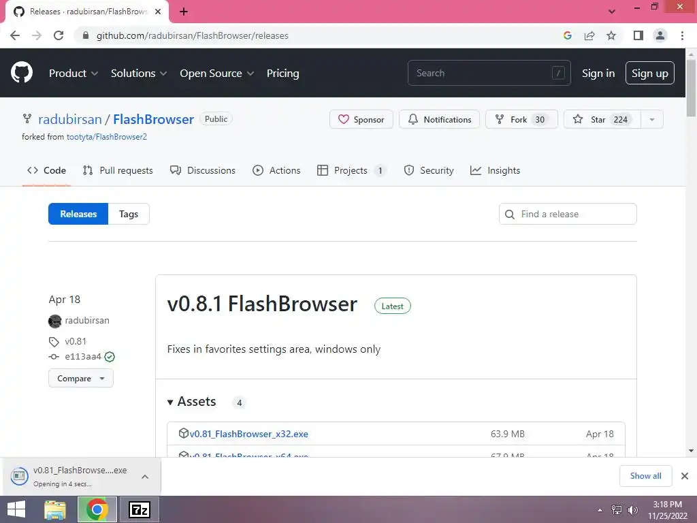697x523 pixels.
Task: Open the Insights tab
Action: [495, 170]
